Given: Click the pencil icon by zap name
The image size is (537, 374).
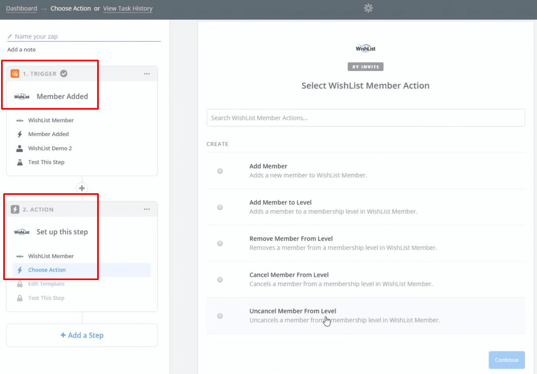Looking at the screenshot, I should (10, 36).
